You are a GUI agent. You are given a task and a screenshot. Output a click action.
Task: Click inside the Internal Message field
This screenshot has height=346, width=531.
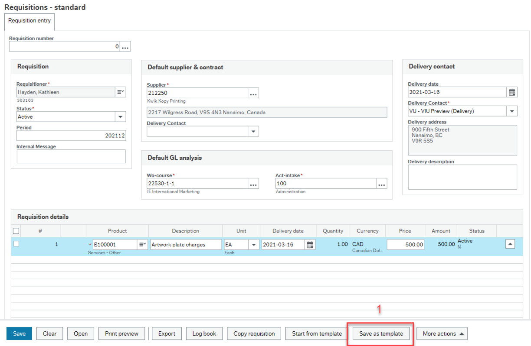point(71,156)
